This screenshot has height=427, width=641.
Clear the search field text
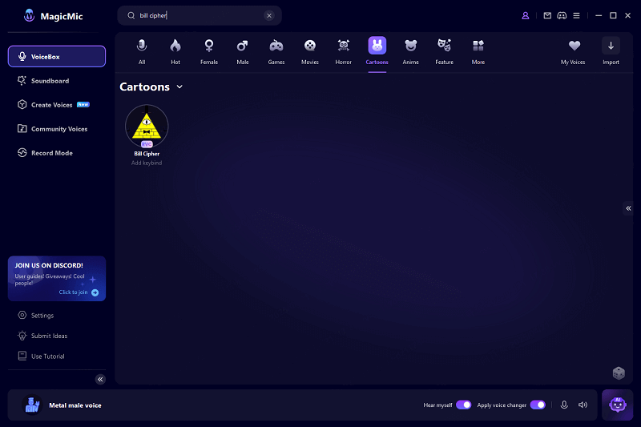269,15
